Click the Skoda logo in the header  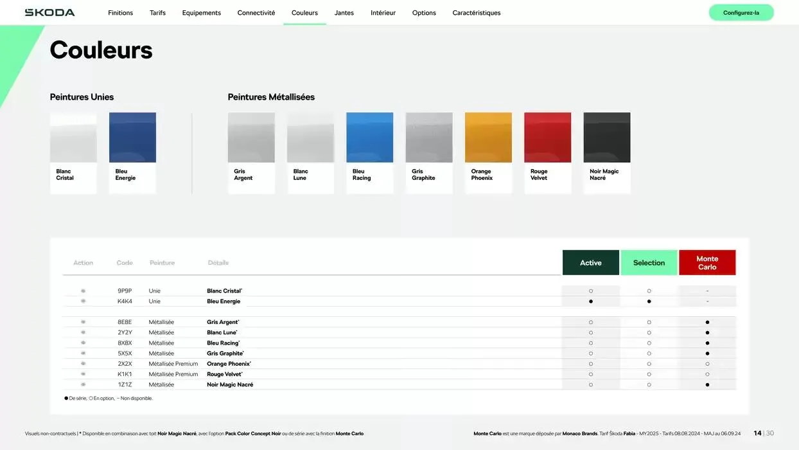(x=49, y=13)
